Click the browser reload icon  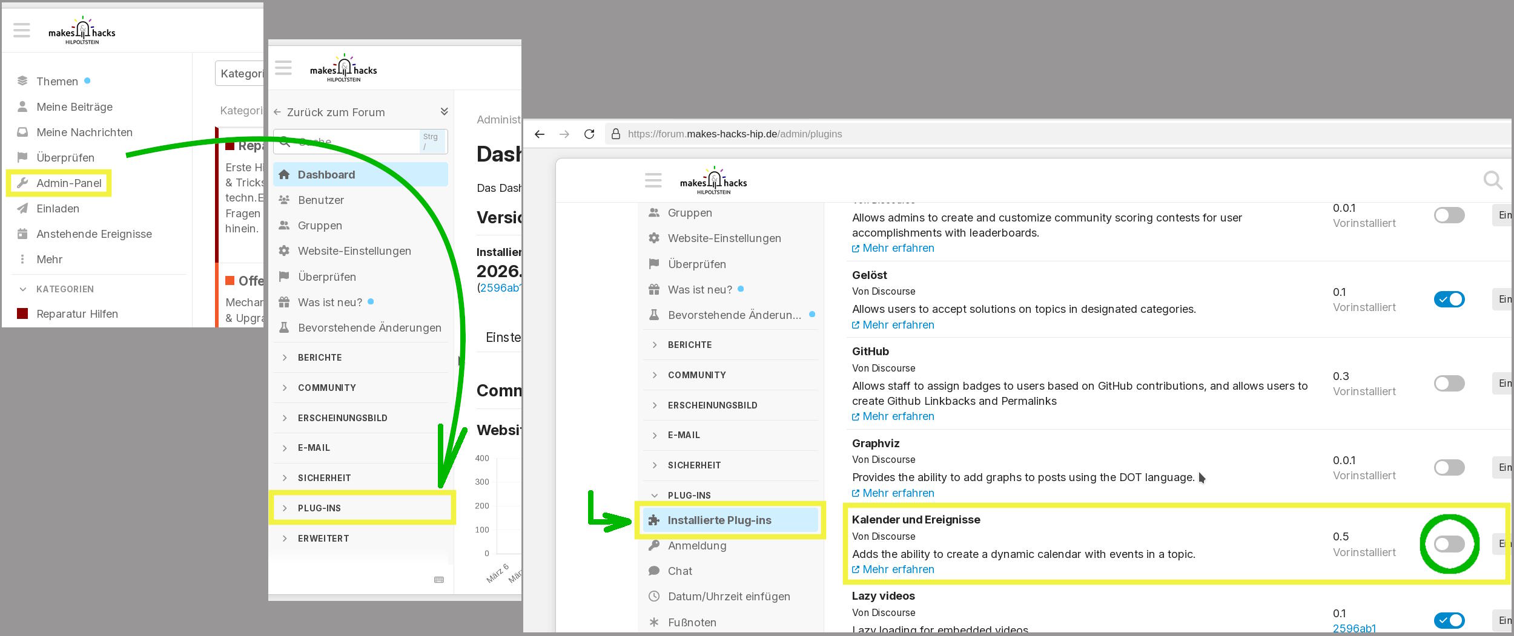589,134
